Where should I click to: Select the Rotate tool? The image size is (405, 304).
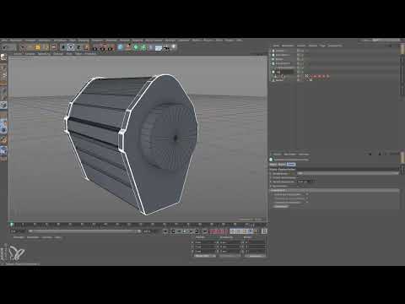click(x=53, y=47)
